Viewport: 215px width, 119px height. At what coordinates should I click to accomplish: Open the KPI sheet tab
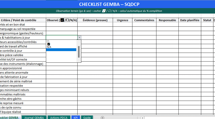(x=76, y=117)
